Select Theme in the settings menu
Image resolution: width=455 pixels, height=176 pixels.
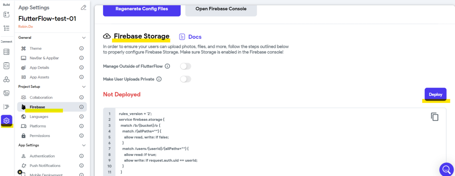coord(36,49)
